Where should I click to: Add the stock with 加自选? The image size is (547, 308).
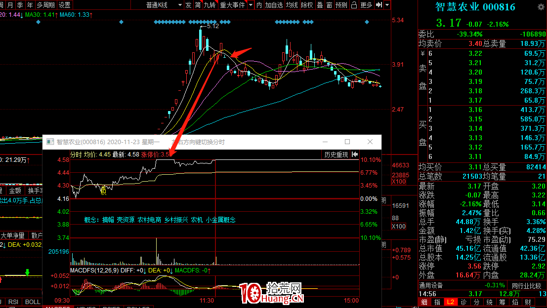coord(274,5)
